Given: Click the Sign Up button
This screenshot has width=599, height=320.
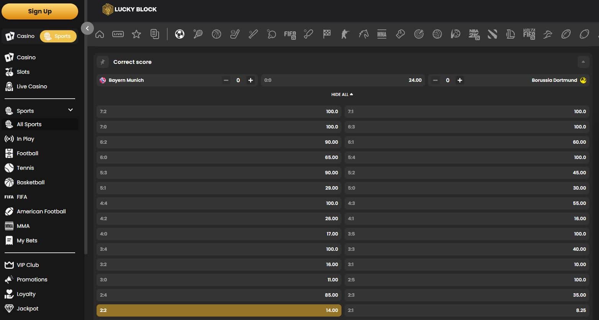Looking at the screenshot, I should pos(40,11).
